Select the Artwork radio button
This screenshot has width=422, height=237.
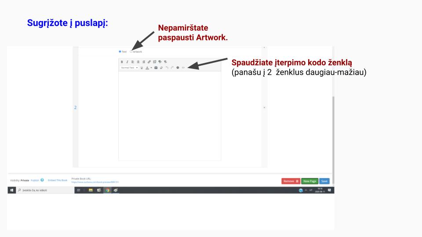(131, 51)
